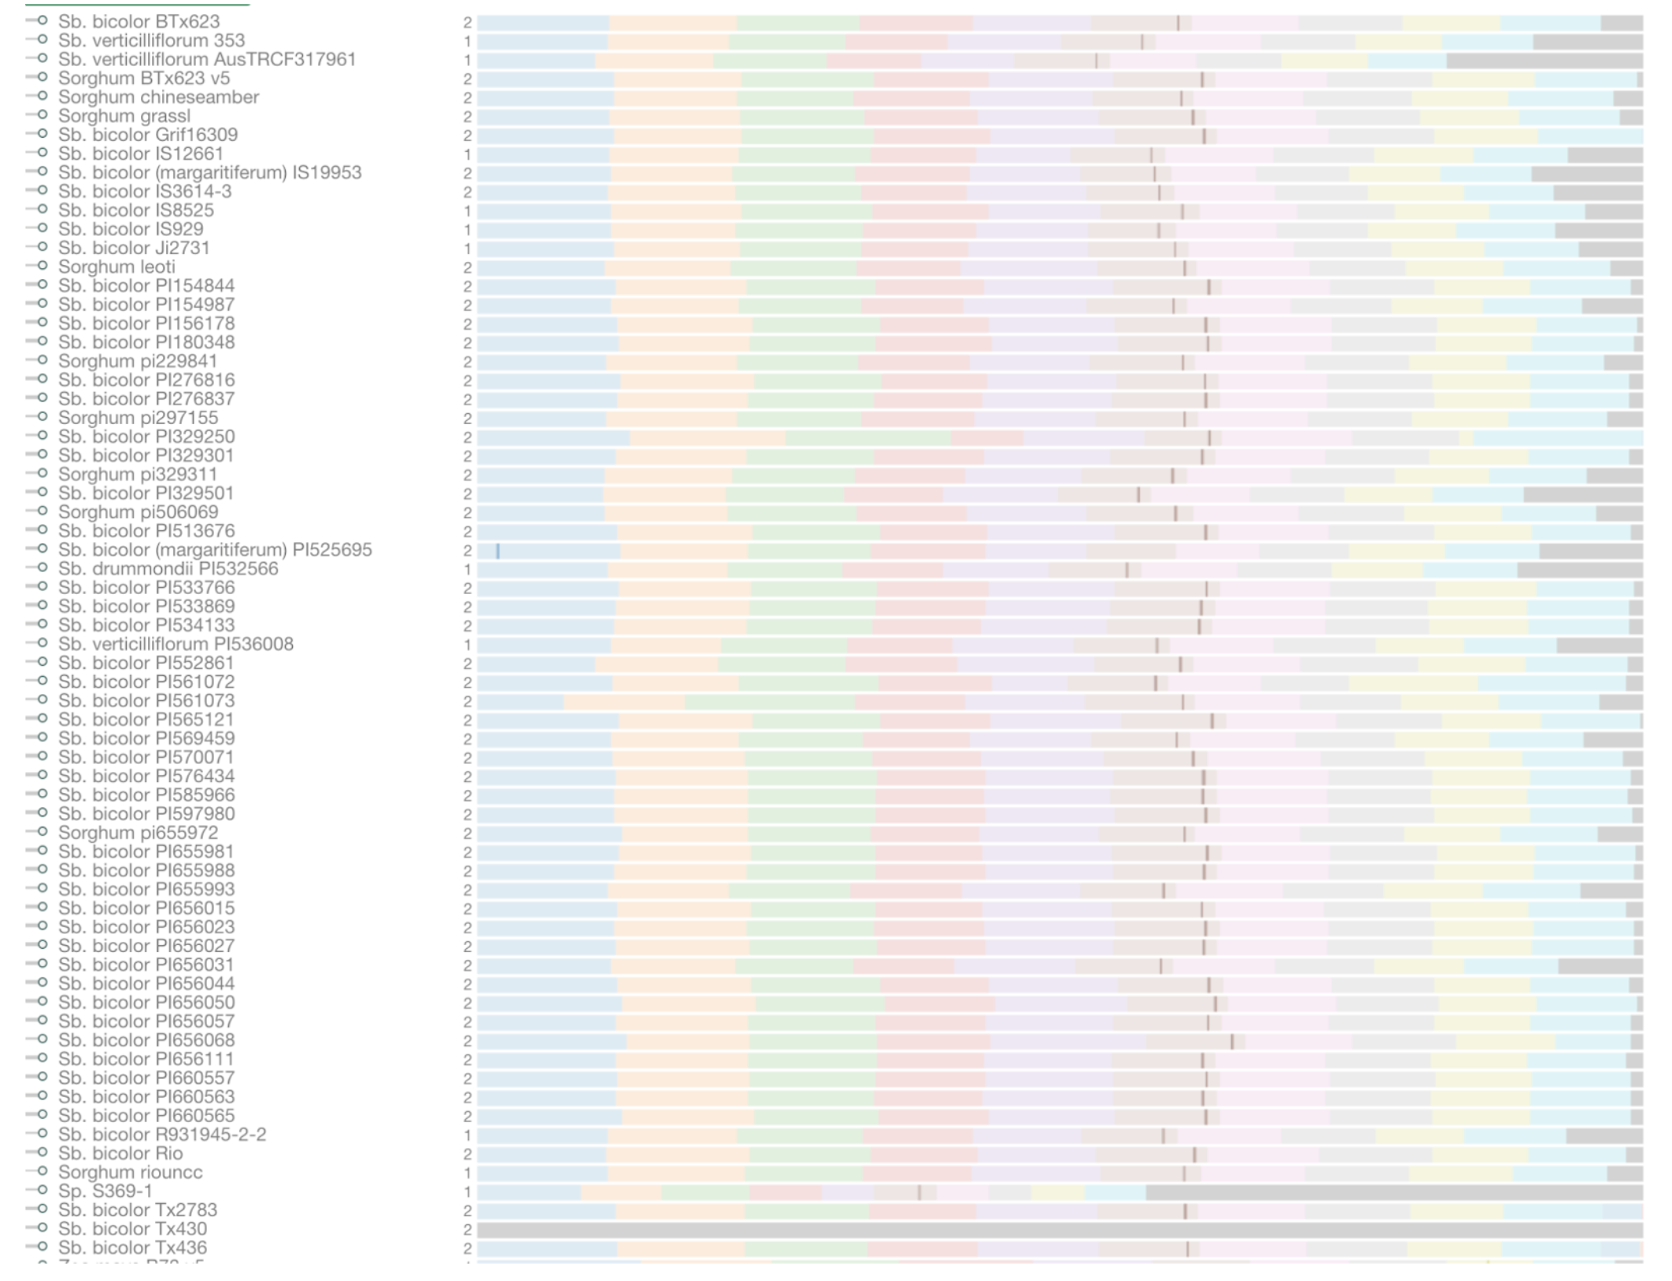The height and width of the screenshot is (1281, 1672).
Task: Select Sb. bicolor (margaritiferum) IS19953 label
Action: tap(209, 172)
